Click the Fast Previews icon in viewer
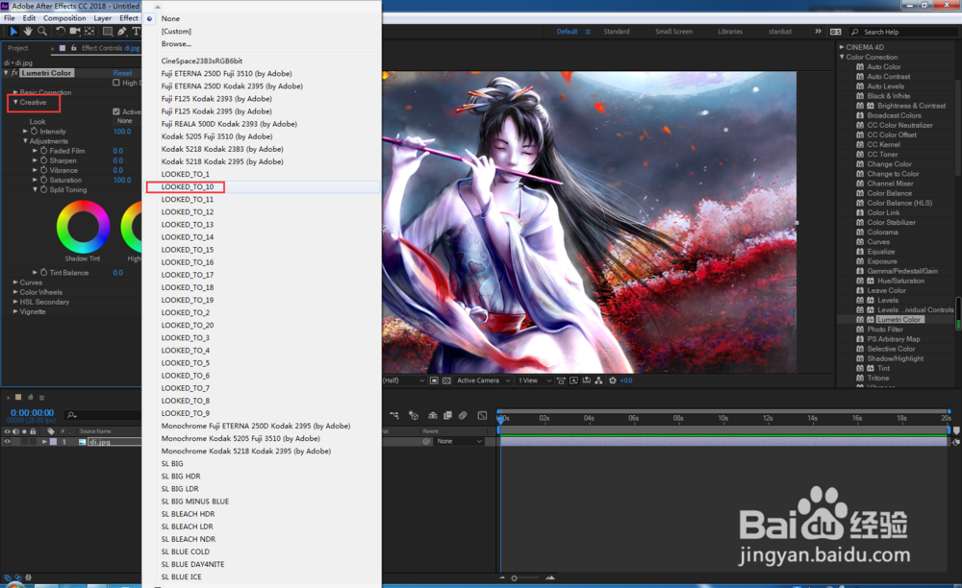This screenshot has width=962, height=588. [573, 380]
